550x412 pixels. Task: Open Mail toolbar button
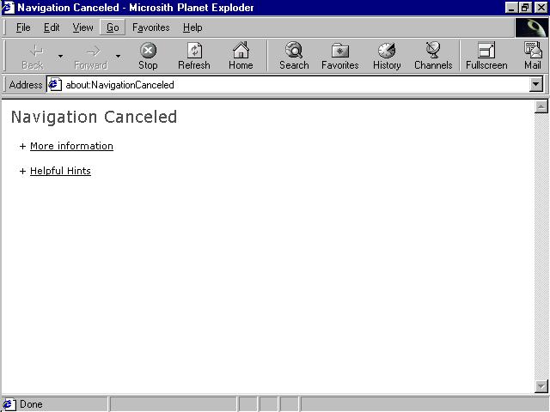[x=533, y=56]
